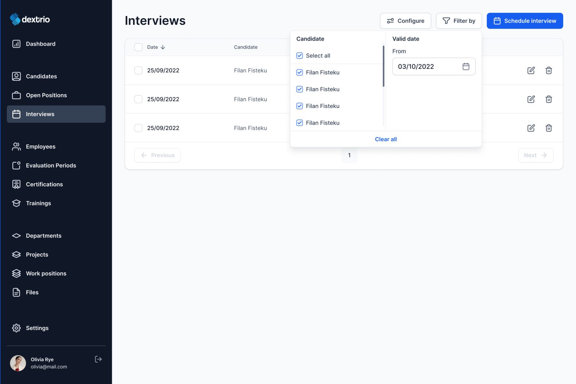Open the Filter by dropdown
Image resolution: width=576 pixels, height=384 pixels.
coord(459,21)
